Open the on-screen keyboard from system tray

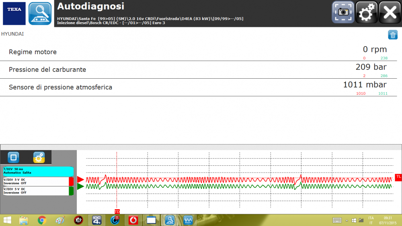tap(337, 220)
